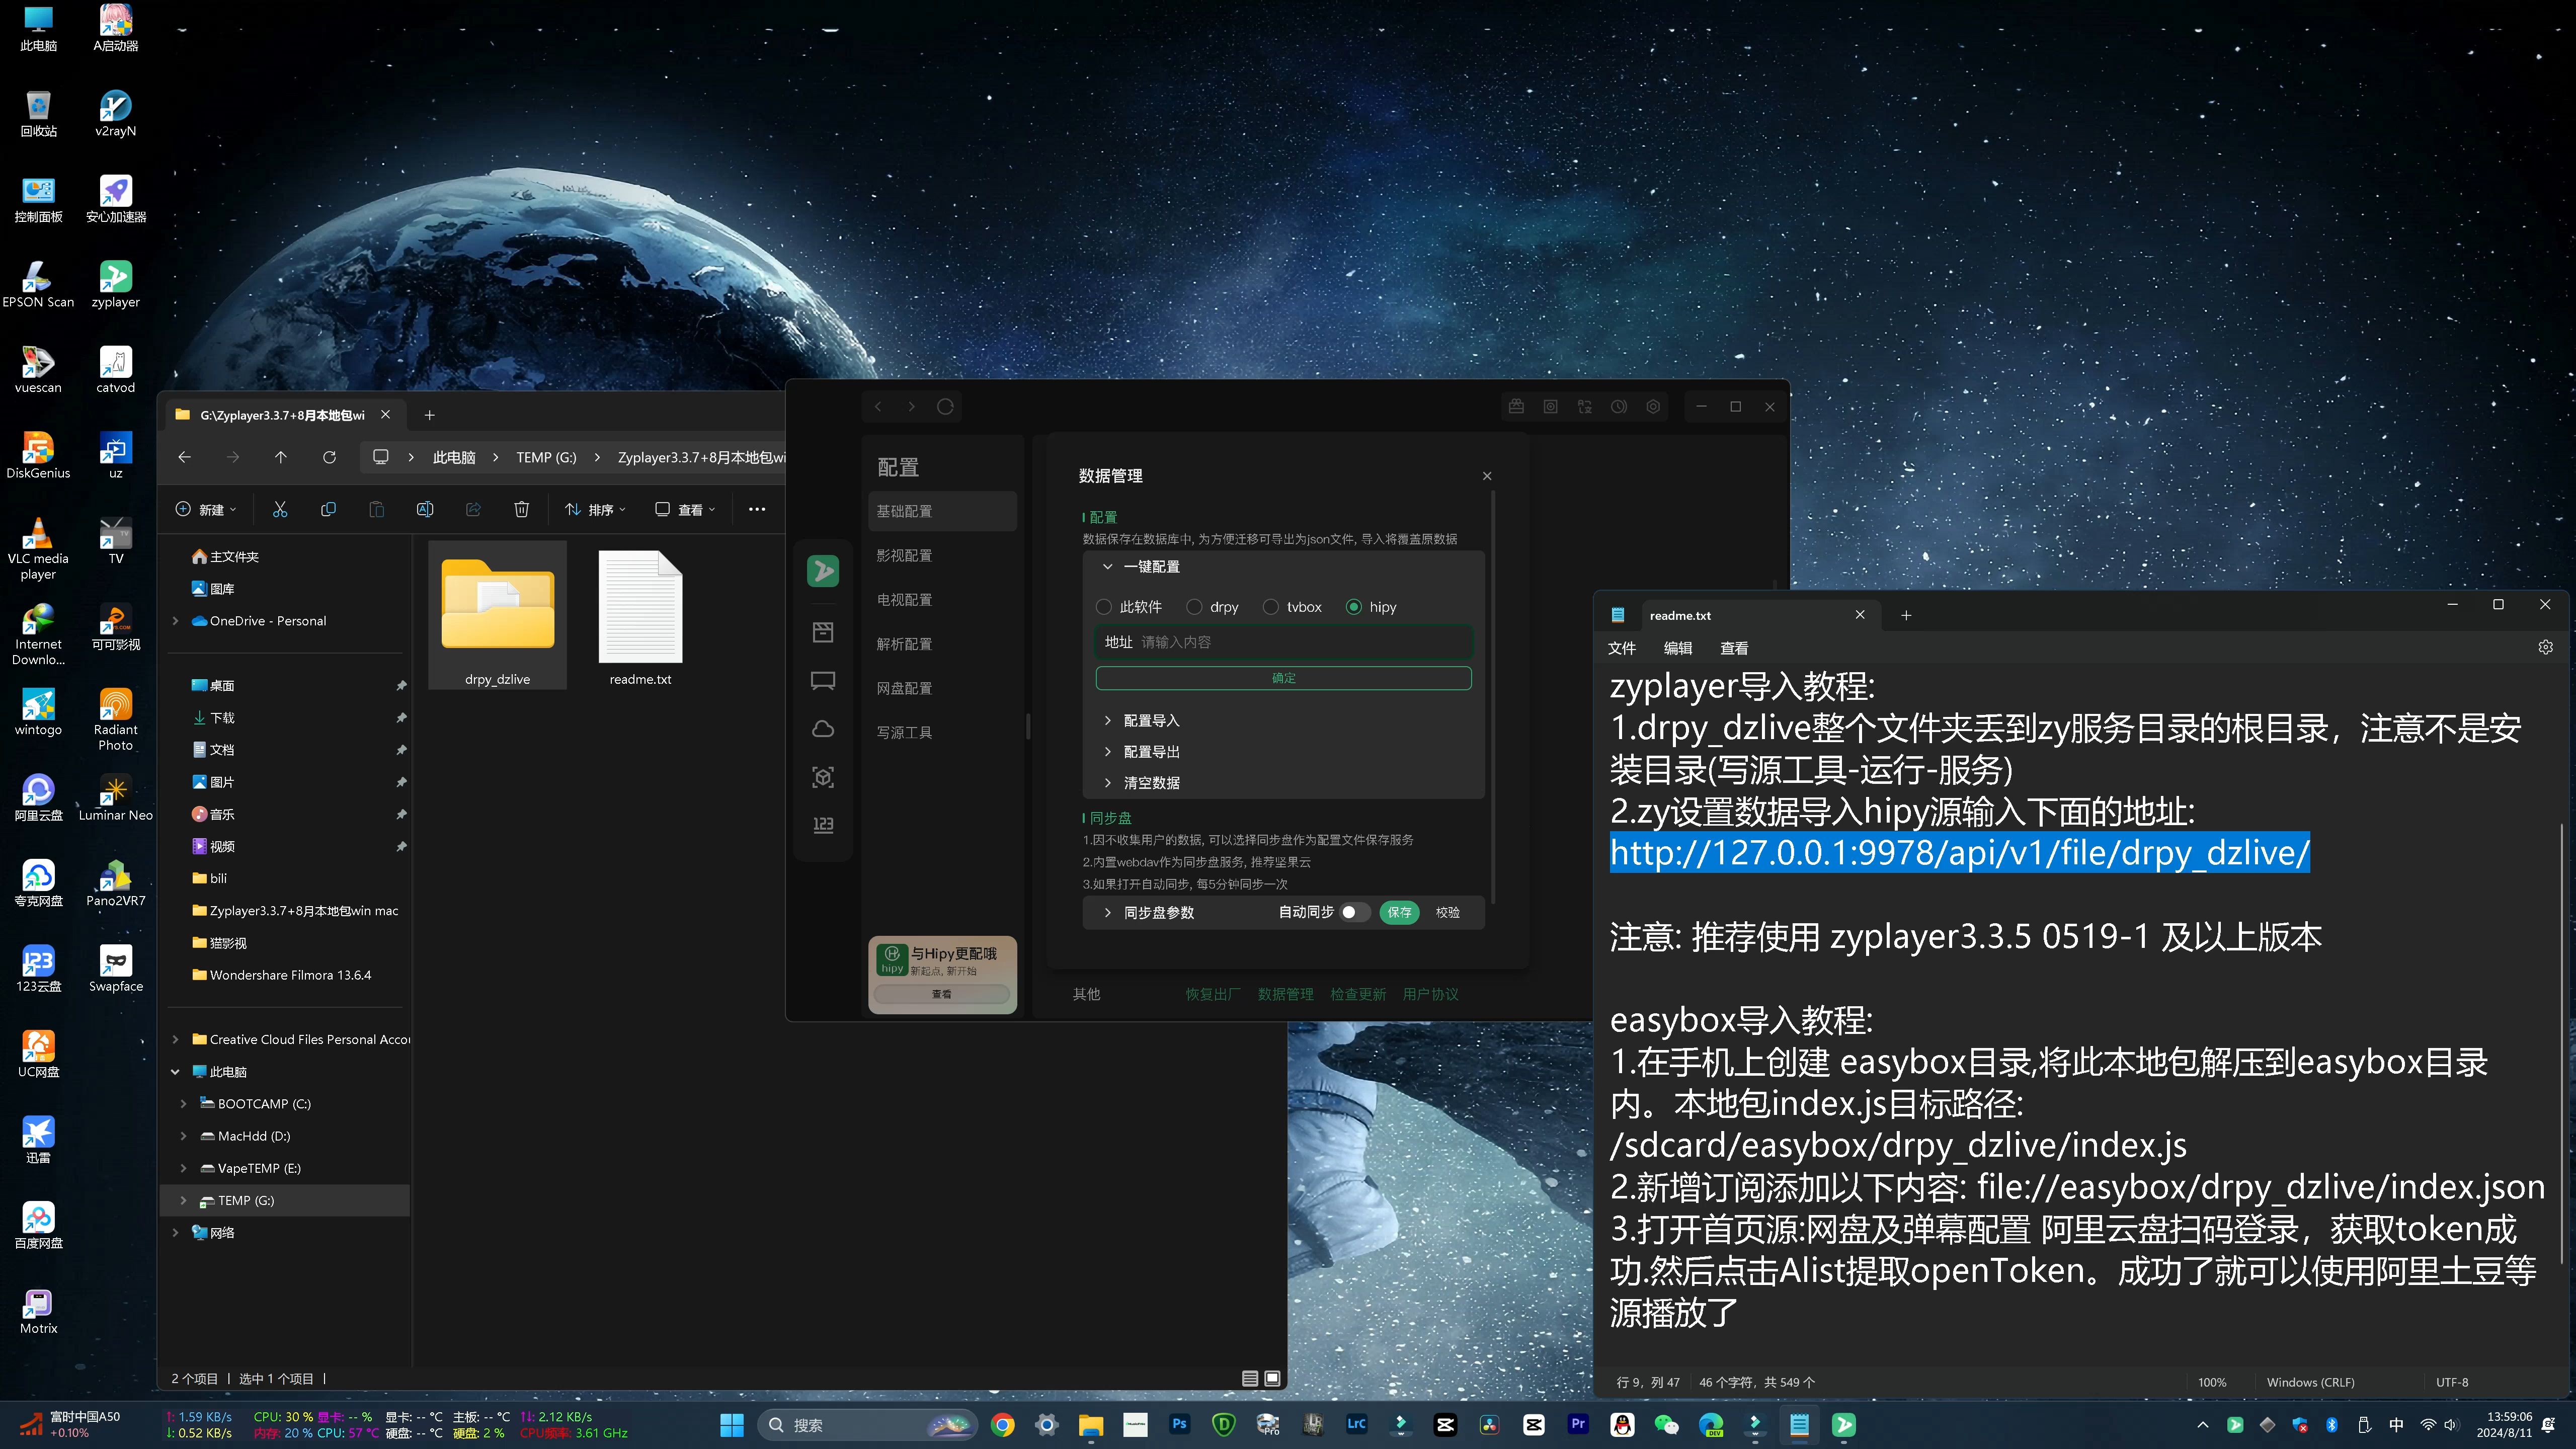The height and width of the screenshot is (1449, 2576).
Task: Open Chrome from the taskbar
Action: click(1002, 1425)
